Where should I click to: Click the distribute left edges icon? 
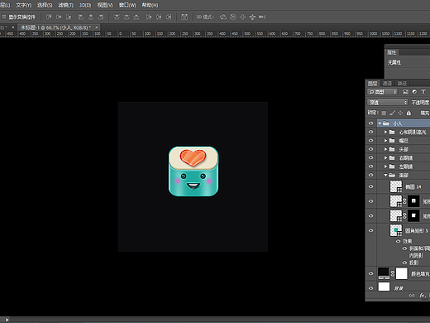coord(149,17)
